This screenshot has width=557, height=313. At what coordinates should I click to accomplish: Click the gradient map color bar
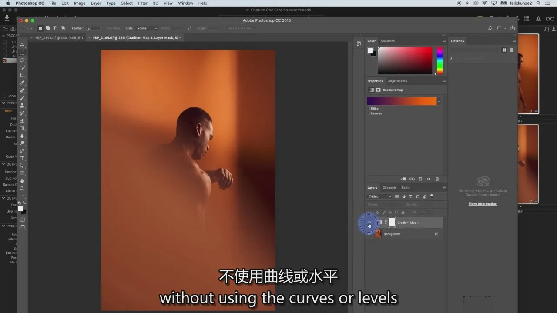pos(402,101)
